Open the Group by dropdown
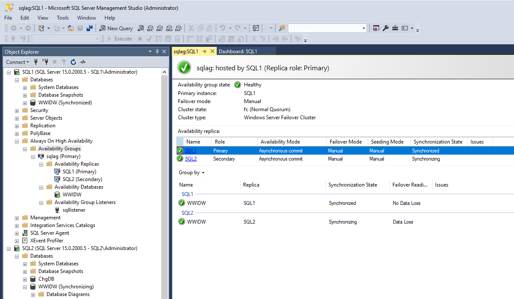This screenshot has height=299, width=514. [x=192, y=172]
